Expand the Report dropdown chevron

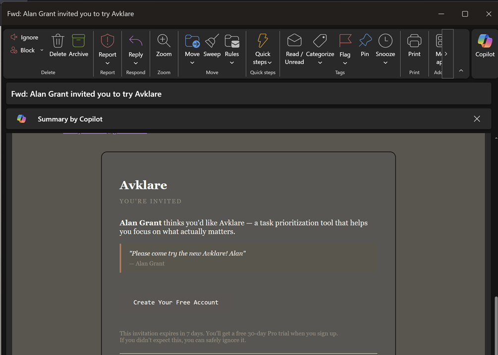(x=108, y=63)
